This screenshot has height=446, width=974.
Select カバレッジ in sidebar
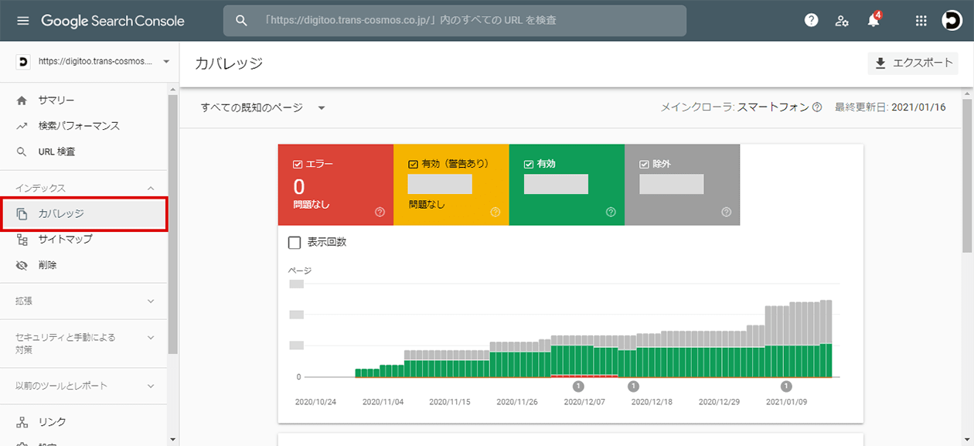pos(84,213)
